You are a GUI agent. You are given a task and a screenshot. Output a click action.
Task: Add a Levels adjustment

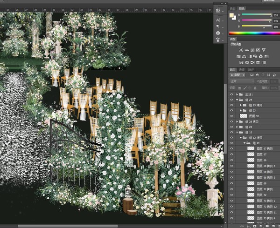click(247, 50)
